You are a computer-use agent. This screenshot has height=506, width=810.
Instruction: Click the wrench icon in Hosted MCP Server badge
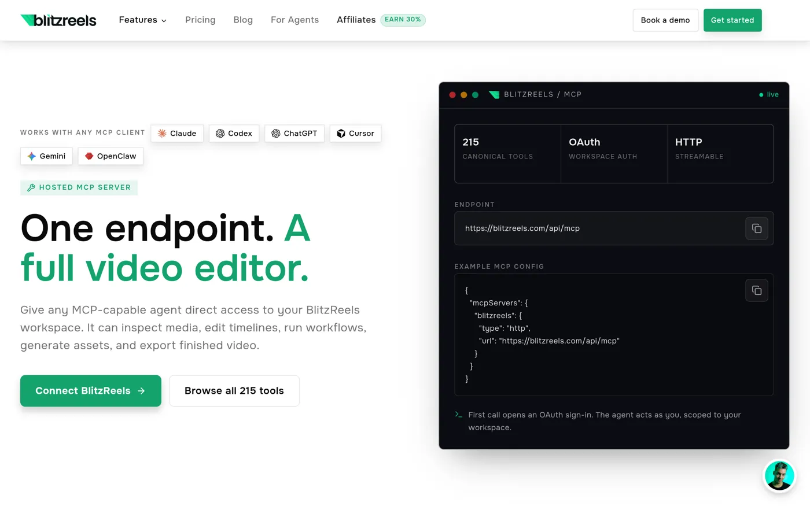pos(31,187)
